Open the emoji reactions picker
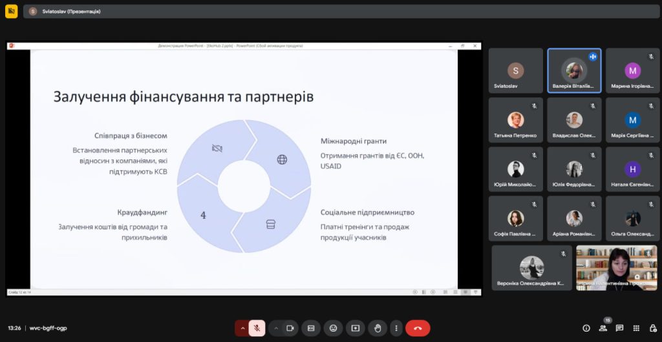This screenshot has height=342, width=662. [333, 328]
